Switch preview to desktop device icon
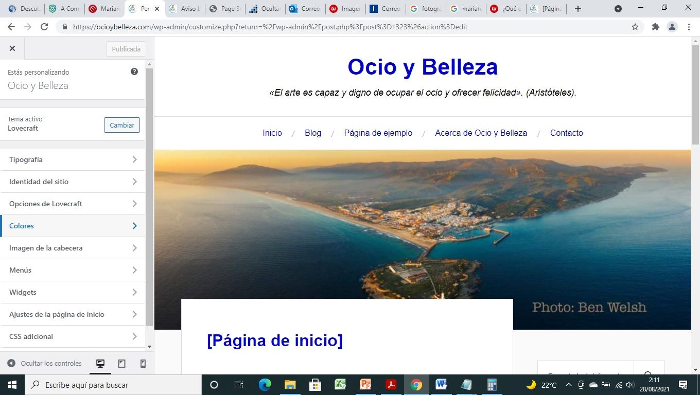This screenshot has width=700, height=395. (100, 364)
